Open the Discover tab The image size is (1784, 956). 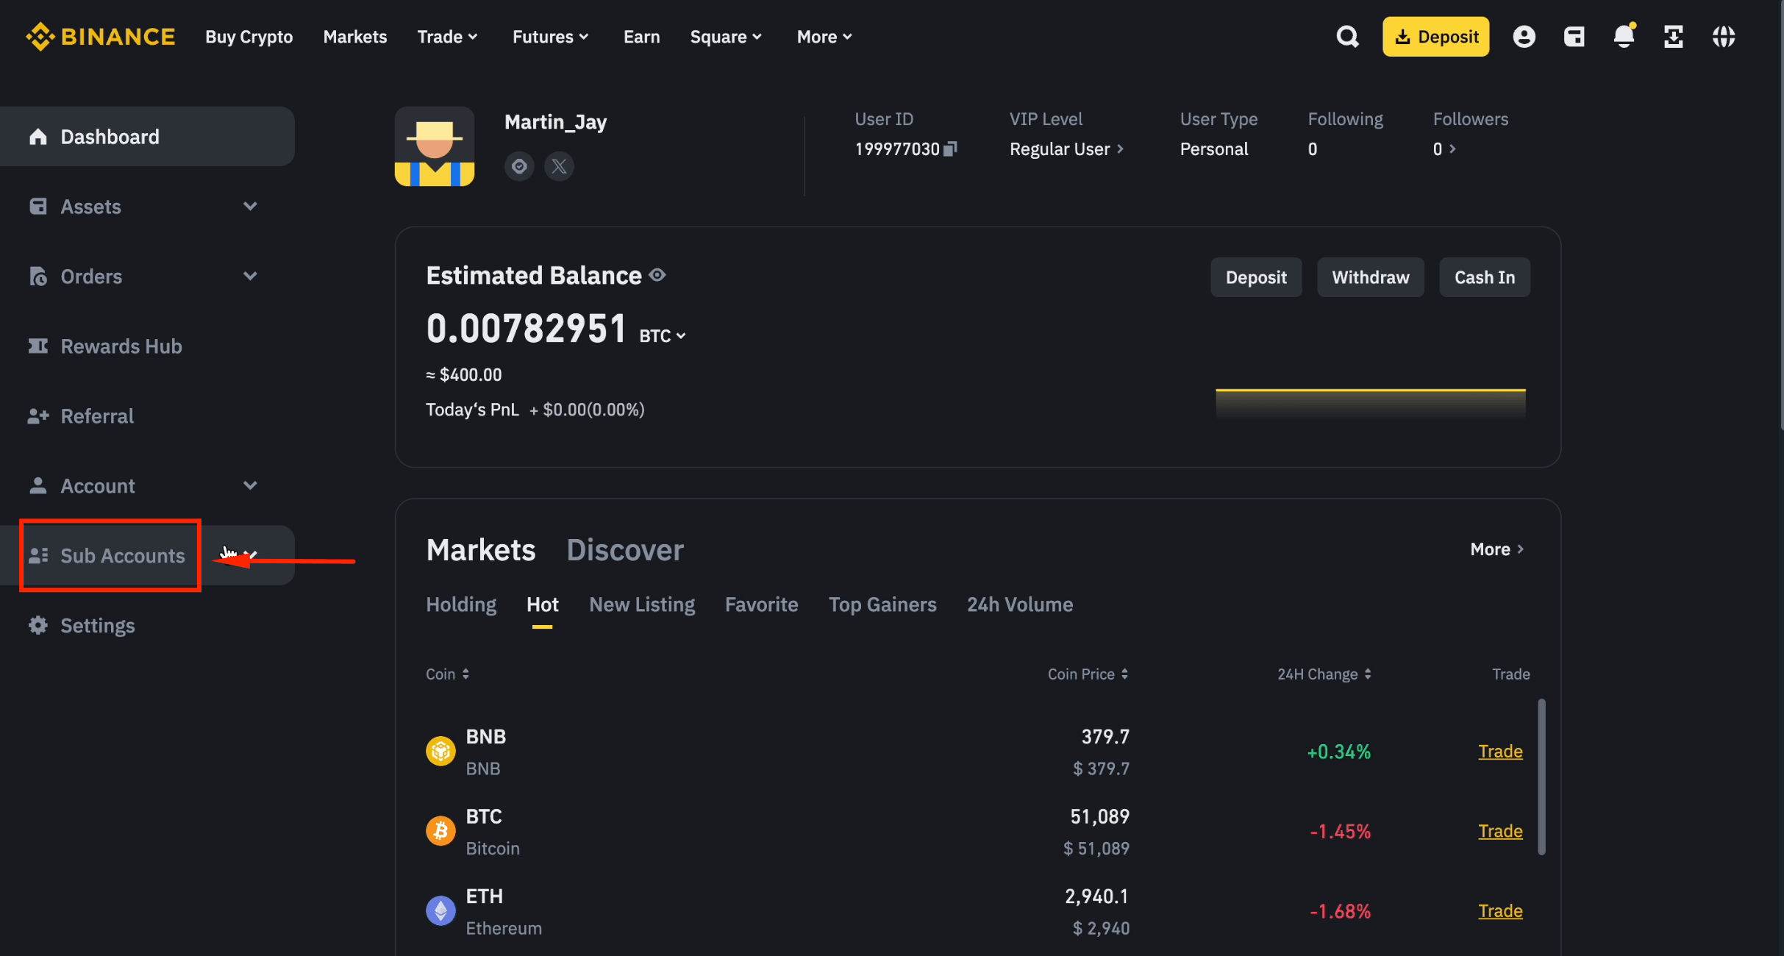tap(624, 550)
